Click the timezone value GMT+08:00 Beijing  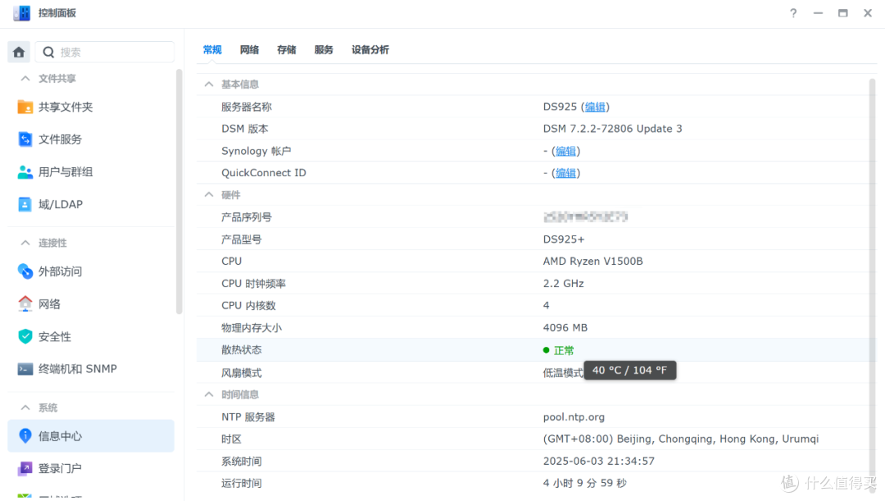click(681, 439)
